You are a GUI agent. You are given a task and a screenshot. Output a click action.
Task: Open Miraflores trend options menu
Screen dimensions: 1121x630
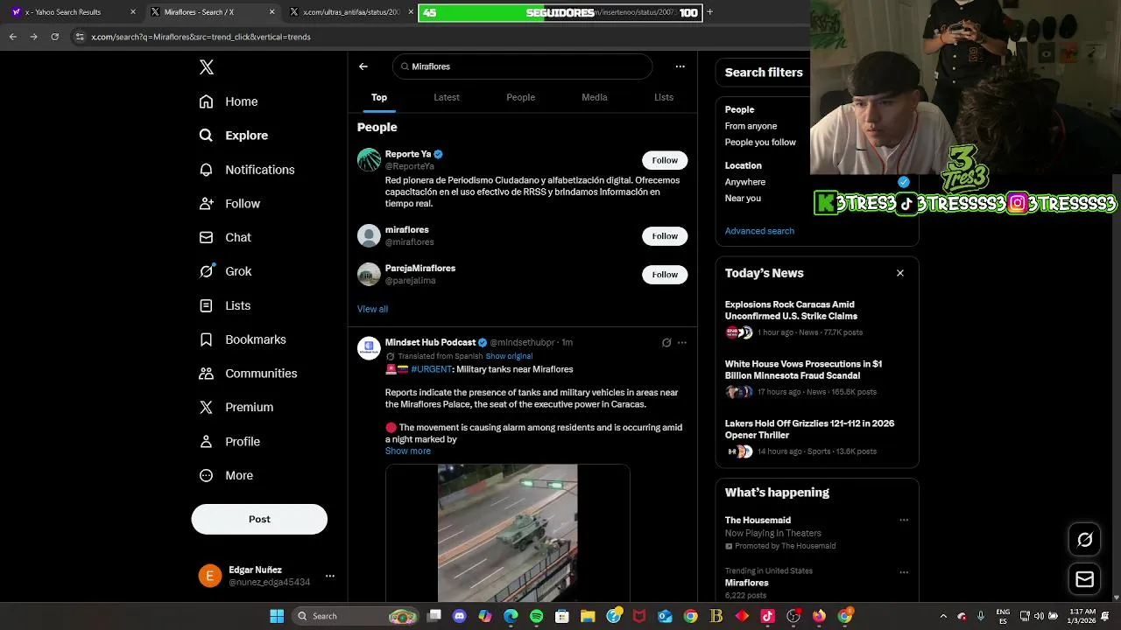coord(904,572)
